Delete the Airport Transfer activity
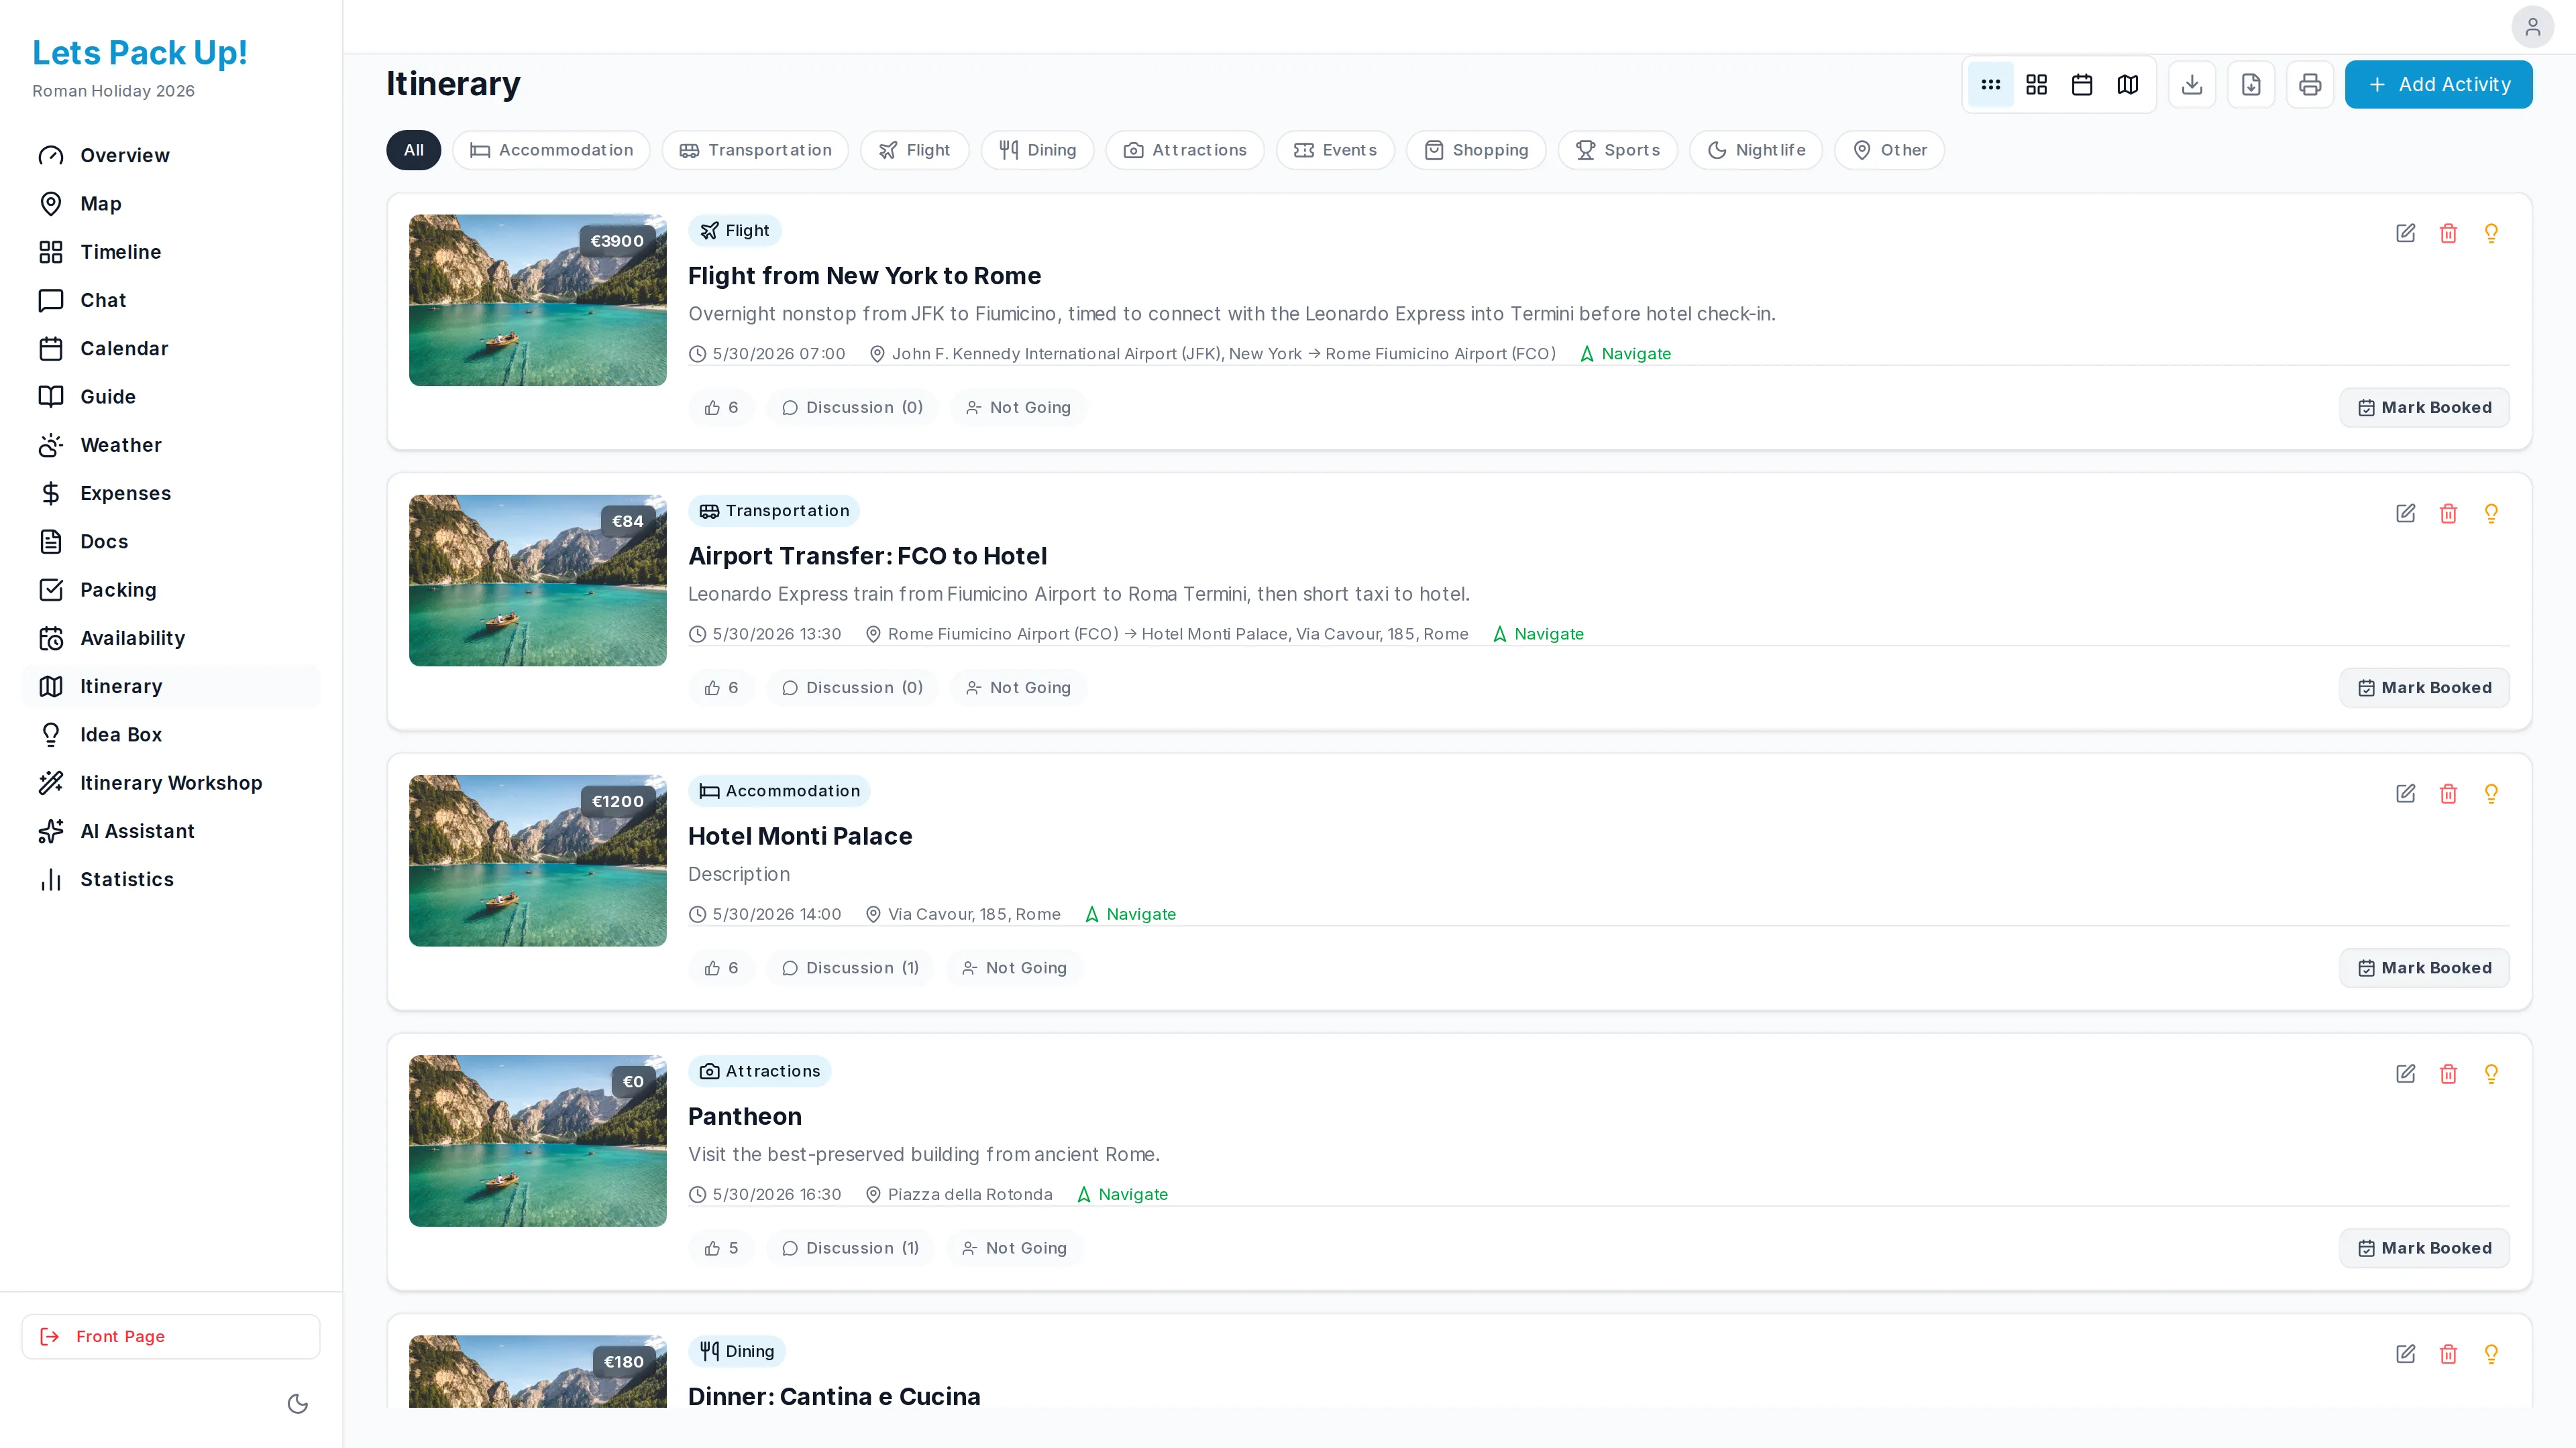The width and height of the screenshot is (2576, 1448). (2448, 514)
